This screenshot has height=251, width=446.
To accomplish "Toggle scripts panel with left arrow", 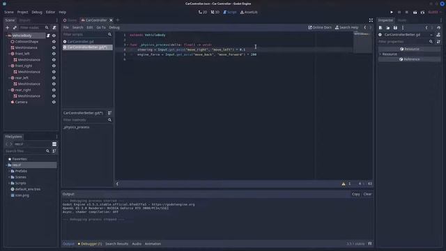I will pyautogui.click(x=117, y=184).
